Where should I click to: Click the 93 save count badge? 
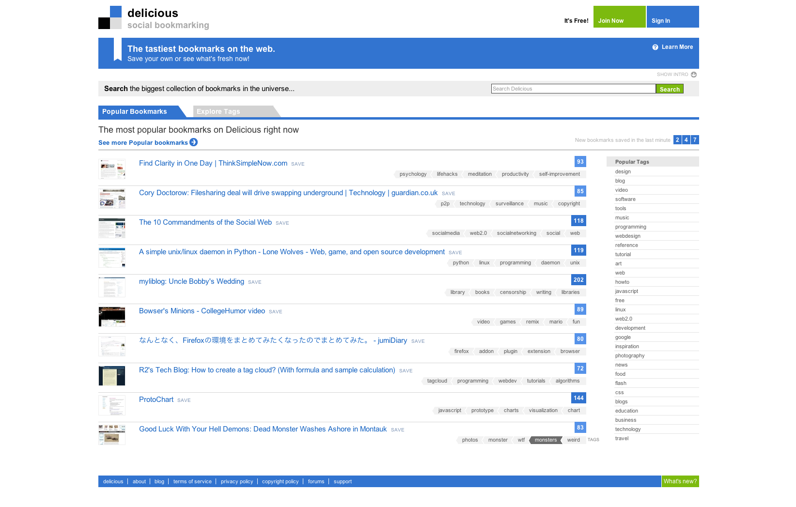[580, 162]
